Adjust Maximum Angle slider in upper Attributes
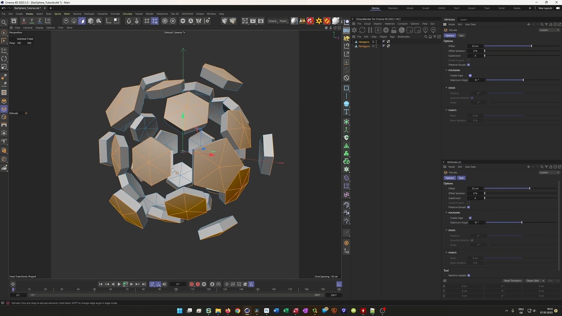 click(522, 80)
